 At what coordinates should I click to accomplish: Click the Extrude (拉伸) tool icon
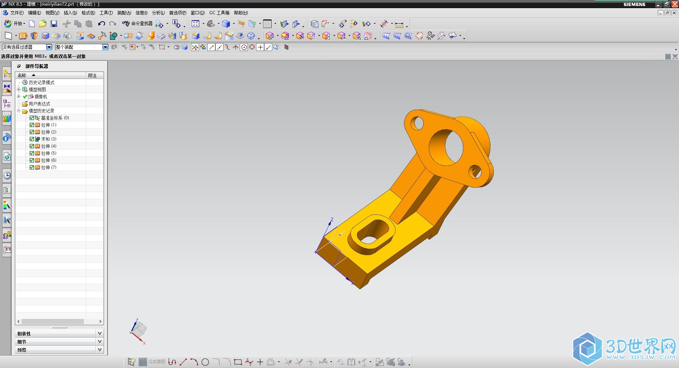tap(23, 36)
